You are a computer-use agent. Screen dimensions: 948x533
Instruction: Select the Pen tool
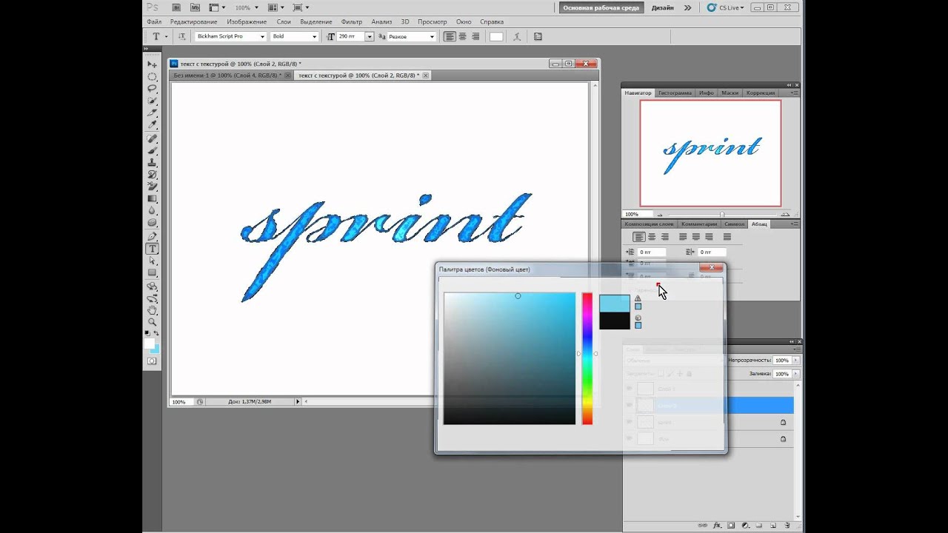(152, 237)
